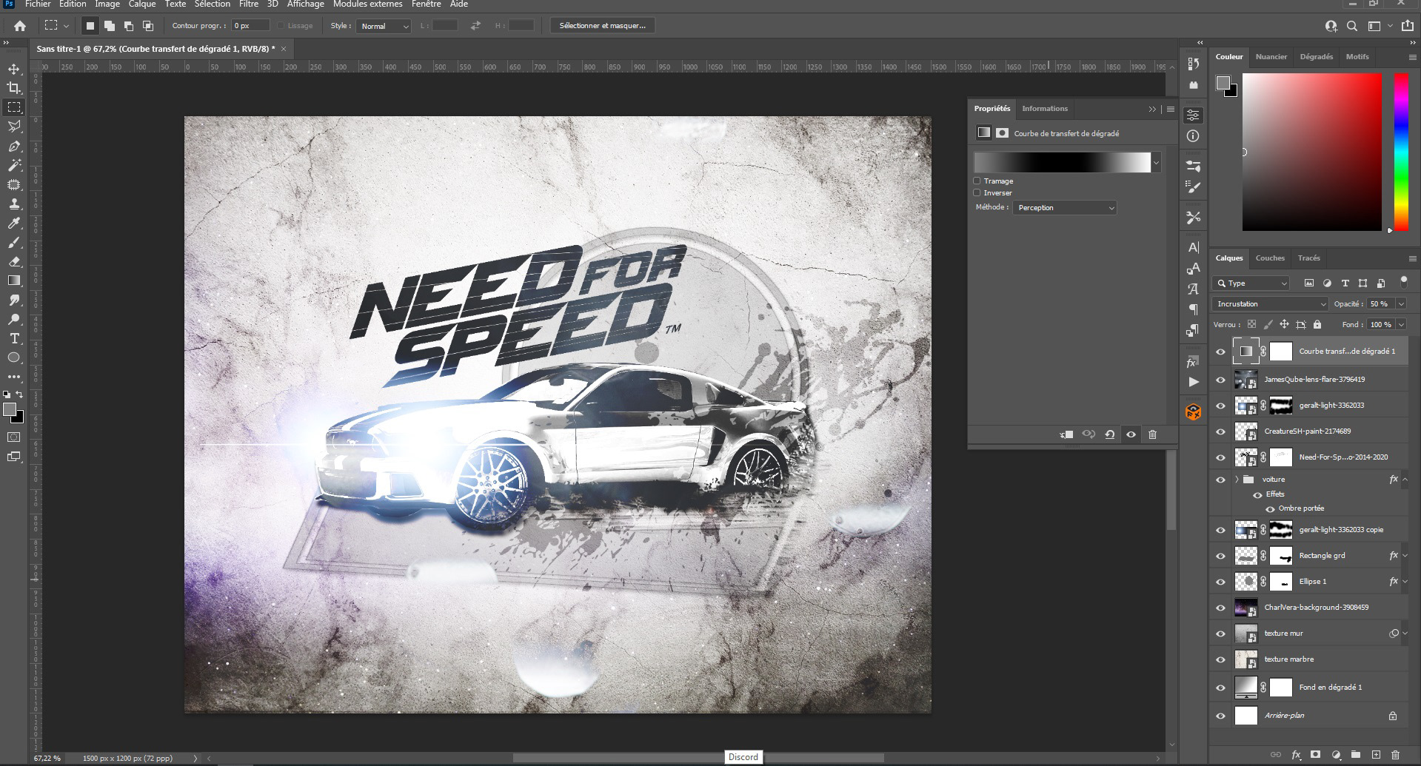Select the Move tool

pos(14,69)
